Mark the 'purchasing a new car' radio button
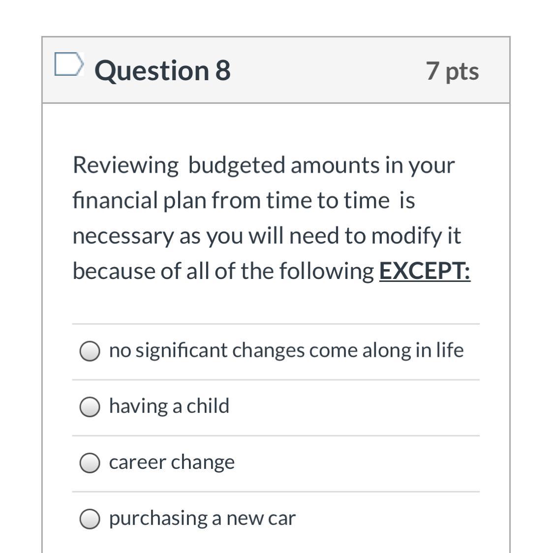The height and width of the screenshot is (553, 552). [x=90, y=519]
